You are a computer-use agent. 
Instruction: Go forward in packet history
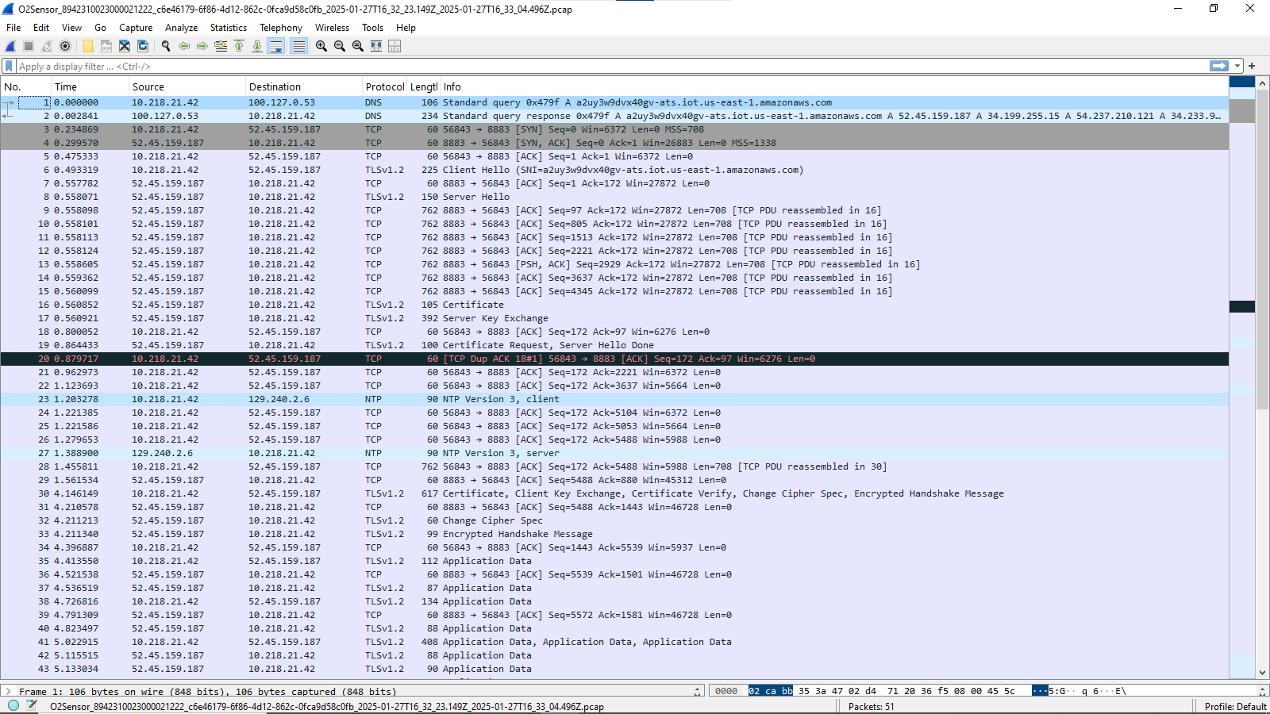click(x=202, y=46)
